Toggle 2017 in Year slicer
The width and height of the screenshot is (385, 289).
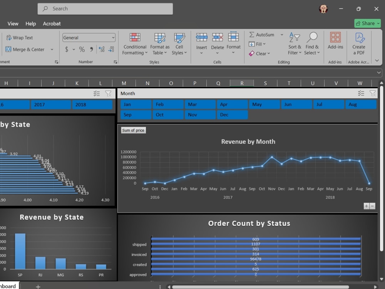tap(51, 105)
